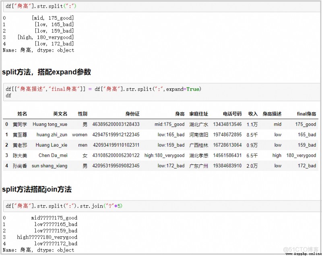Viewport: 322px width, 256px height.
Task: Click the cell 'huang zhi_zun'
Action: (52, 135)
